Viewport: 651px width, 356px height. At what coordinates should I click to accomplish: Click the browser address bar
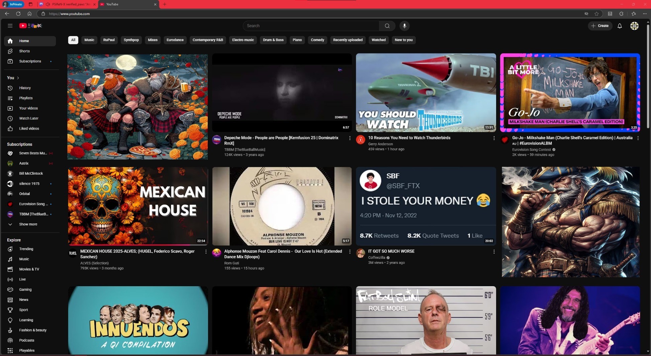click(311, 14)
